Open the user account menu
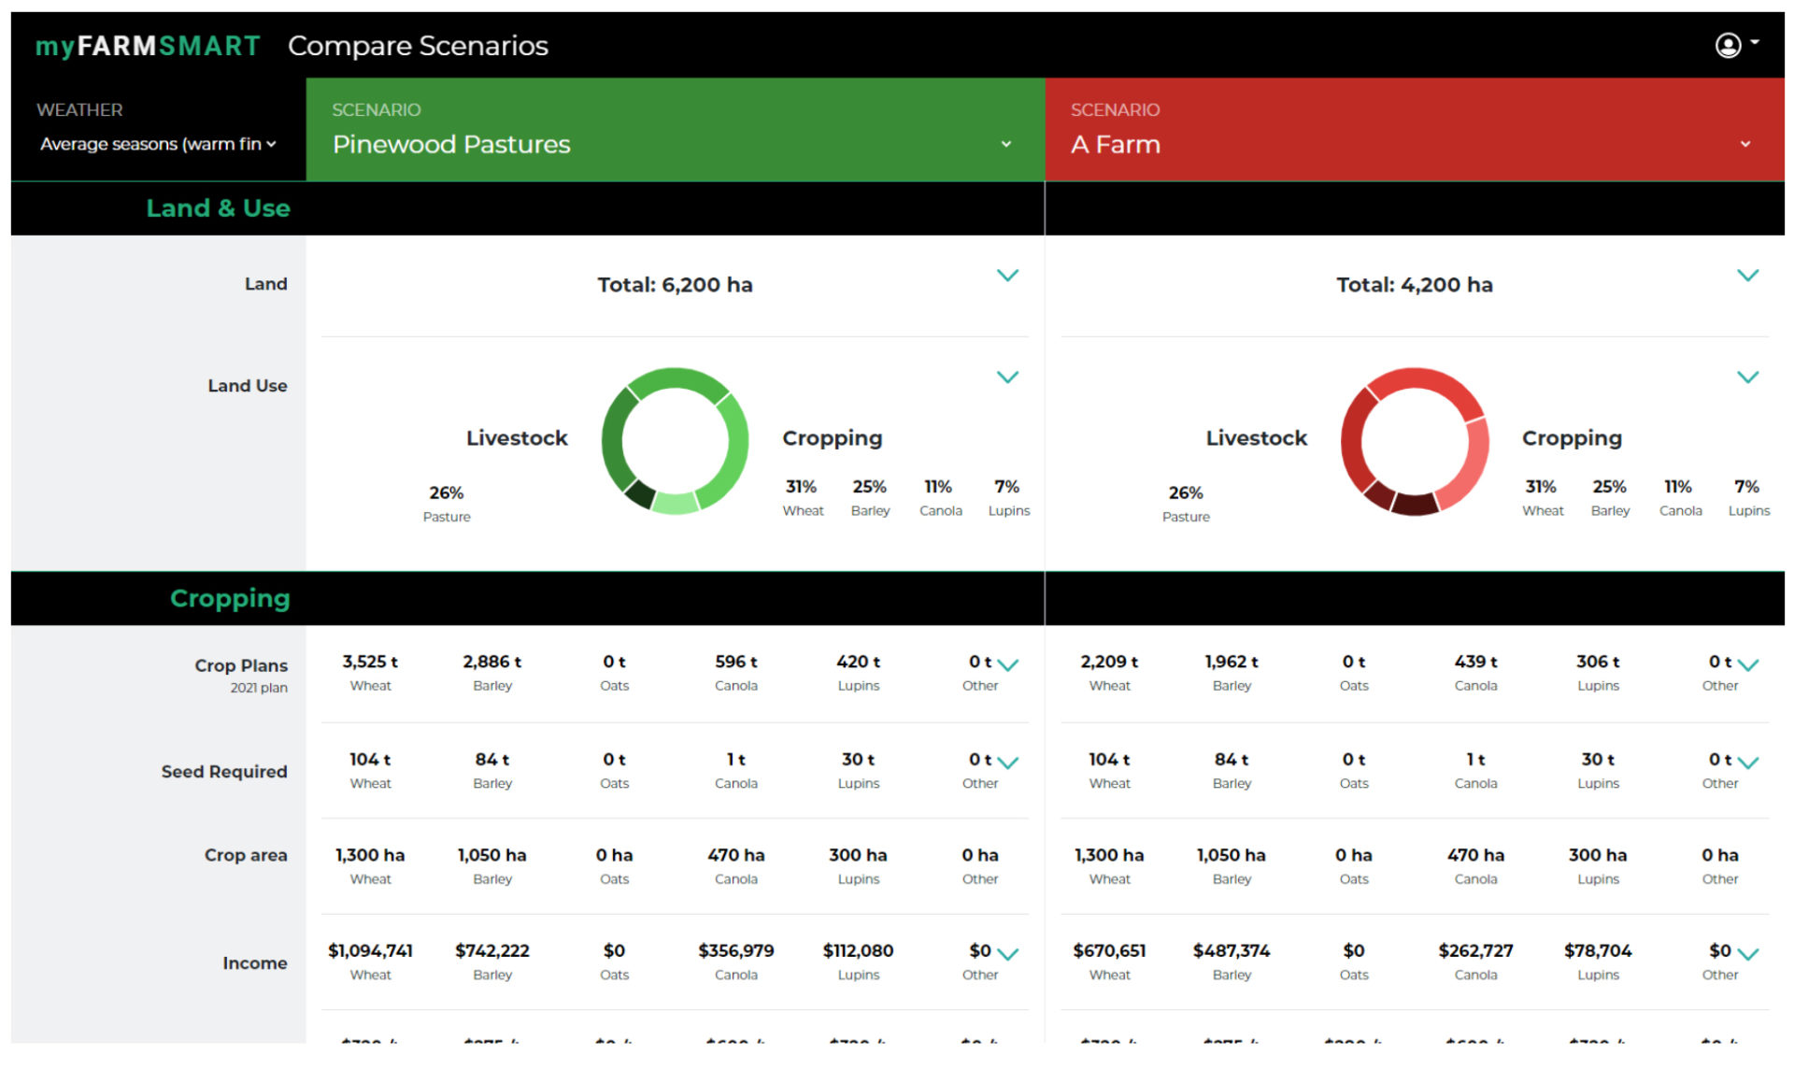The image size is (1794, 1069). 1728,45
